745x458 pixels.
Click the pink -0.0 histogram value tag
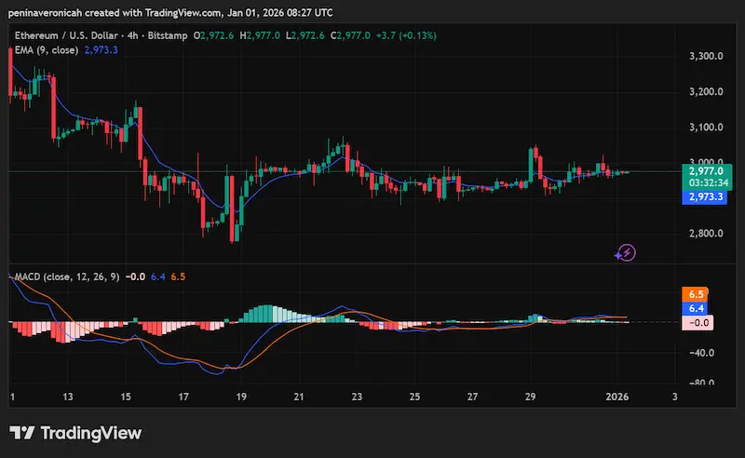(701, 322)
